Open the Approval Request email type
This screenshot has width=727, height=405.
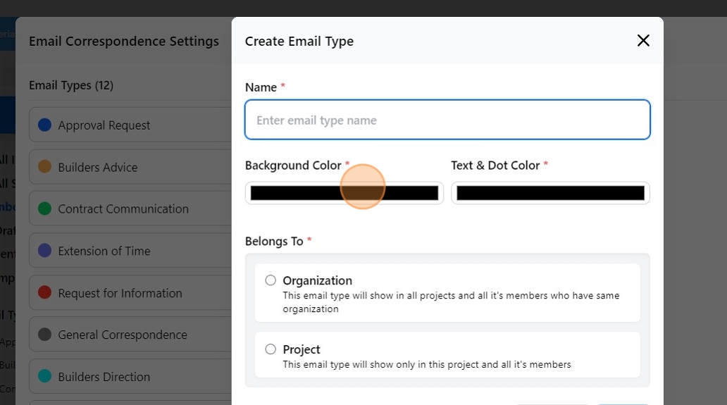[104, 125]
